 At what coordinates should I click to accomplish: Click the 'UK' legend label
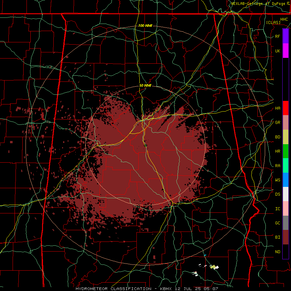click(277, 51)
